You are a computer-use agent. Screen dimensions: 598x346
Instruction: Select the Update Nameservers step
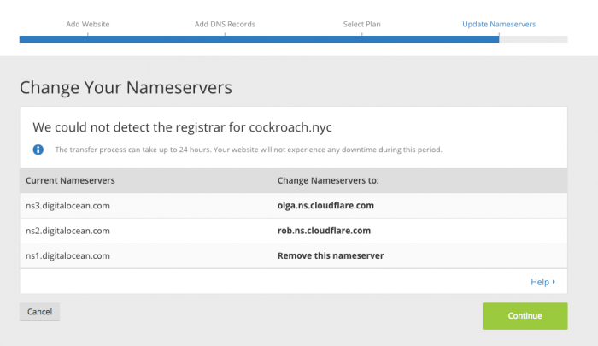coord(499,24)
